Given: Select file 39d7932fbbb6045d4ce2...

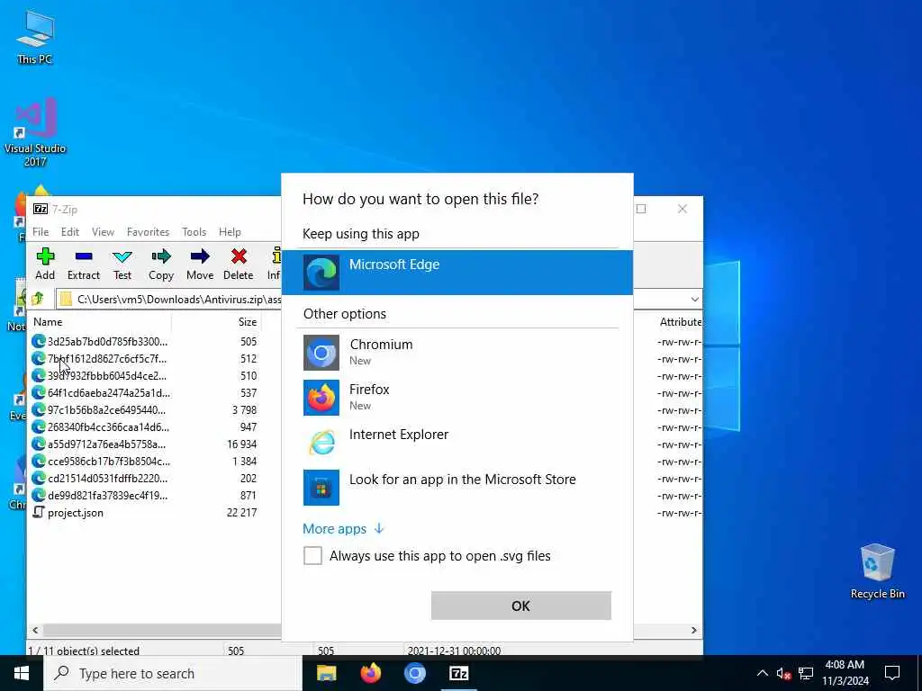Looking at the screenshot, I should pos(107,375).
